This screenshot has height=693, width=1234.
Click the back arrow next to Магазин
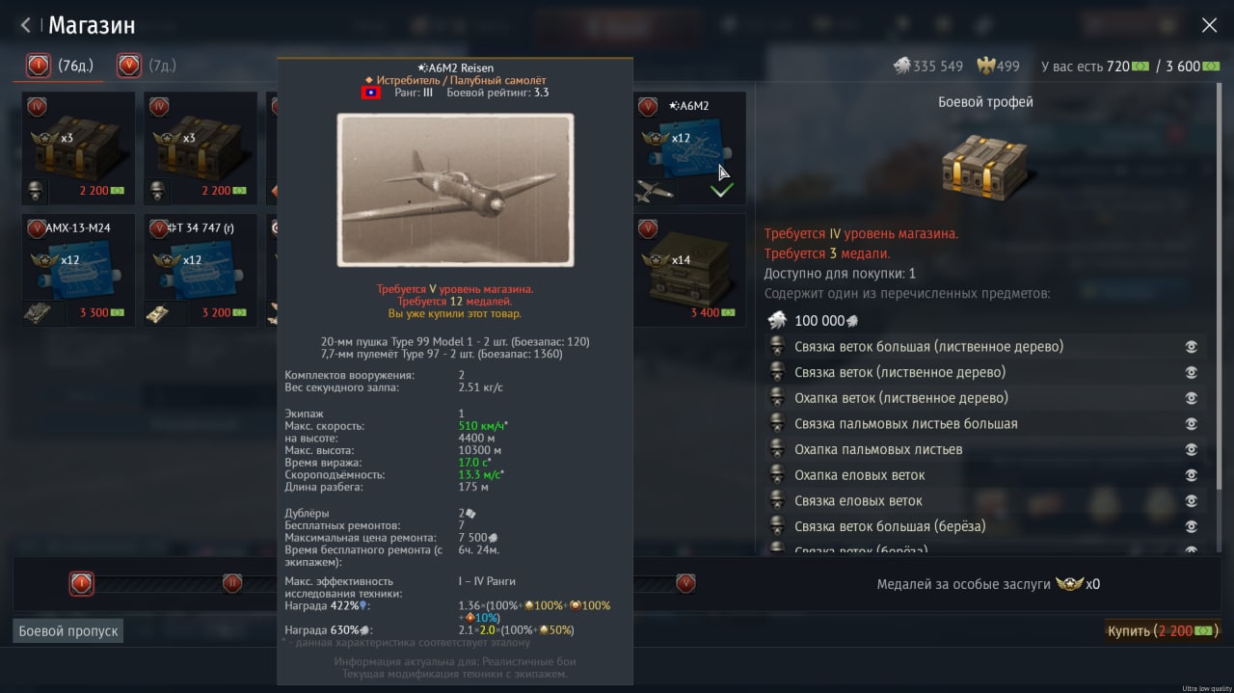(x=26, y=25)
